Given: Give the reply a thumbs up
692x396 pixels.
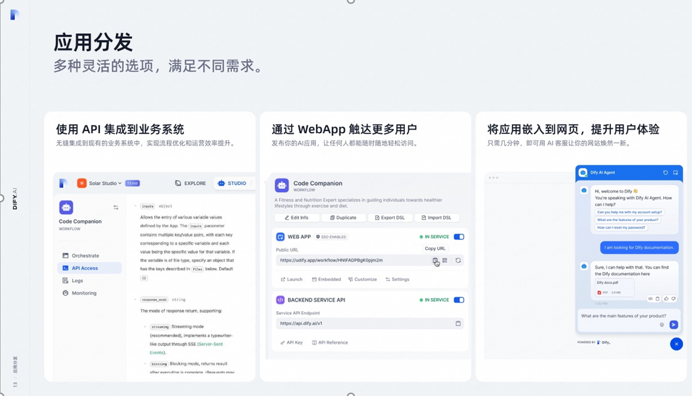Looking at the screenshot, I should (x=666, y=298).
